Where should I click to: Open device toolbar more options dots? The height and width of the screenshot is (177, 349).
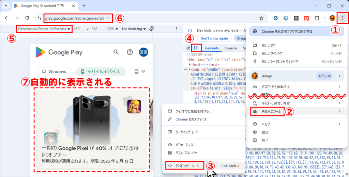pyautogui.click(x=177, y=29)
